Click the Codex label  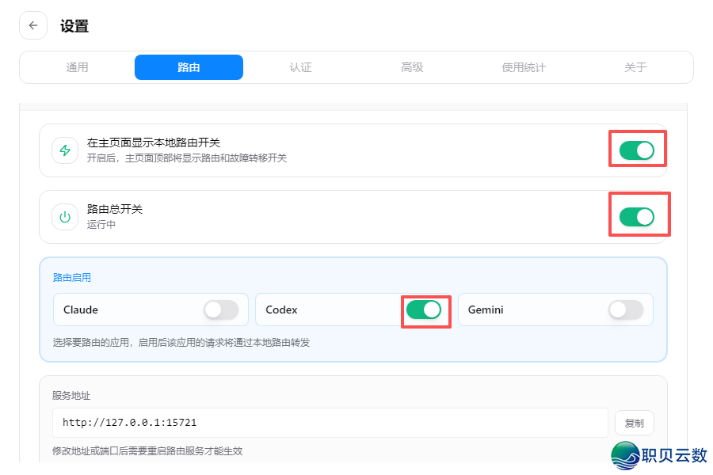(x=281, y=310)
